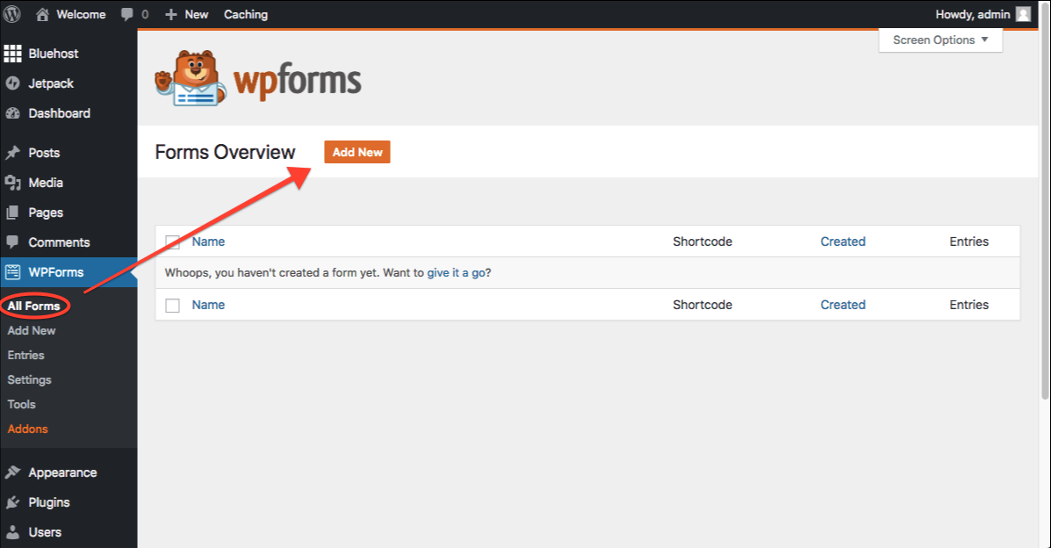Open the Media library icon

(x=15, y=182)
